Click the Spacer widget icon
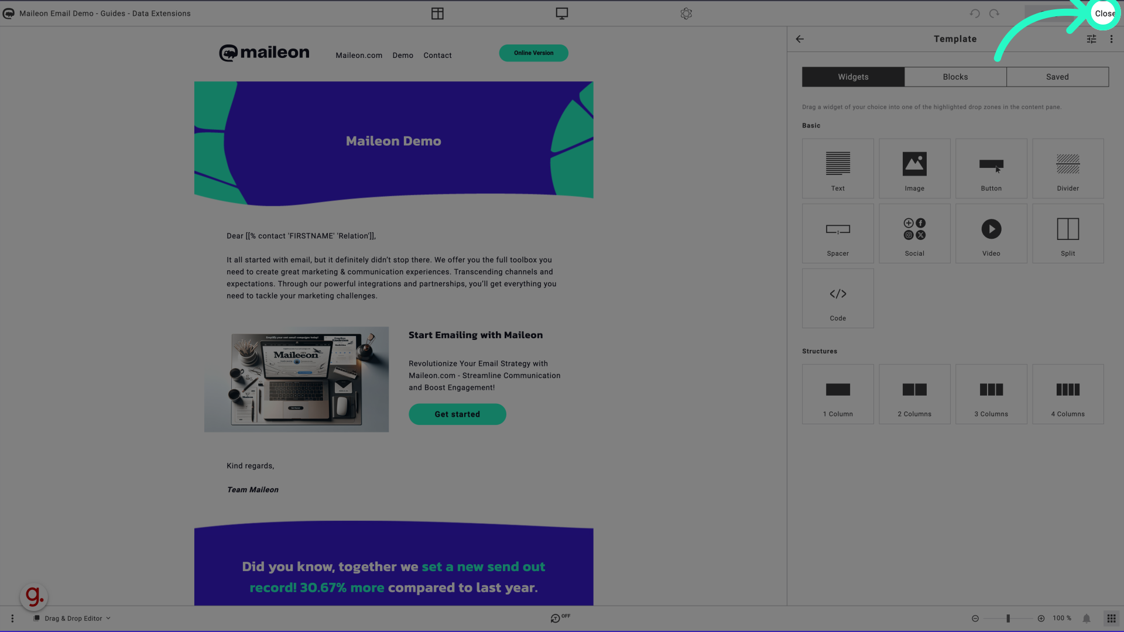 (838, 234)
